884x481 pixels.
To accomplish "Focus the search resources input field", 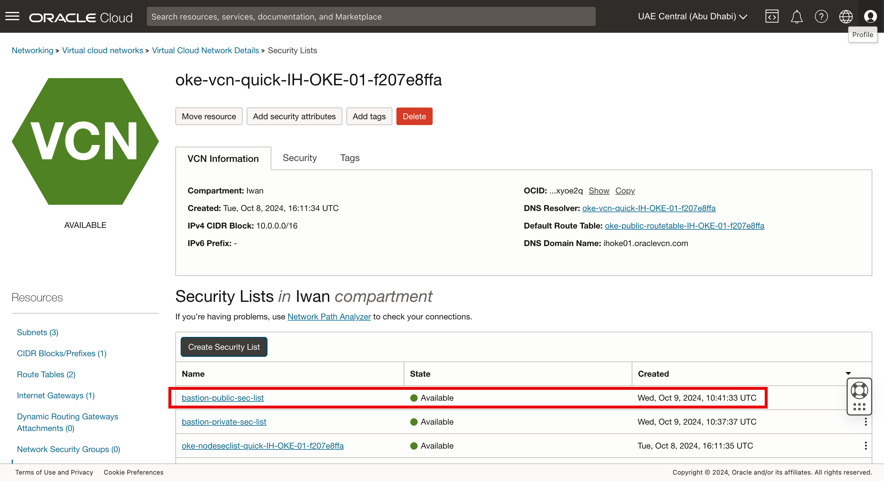I will pyautogui.click(x=371, y=16).
